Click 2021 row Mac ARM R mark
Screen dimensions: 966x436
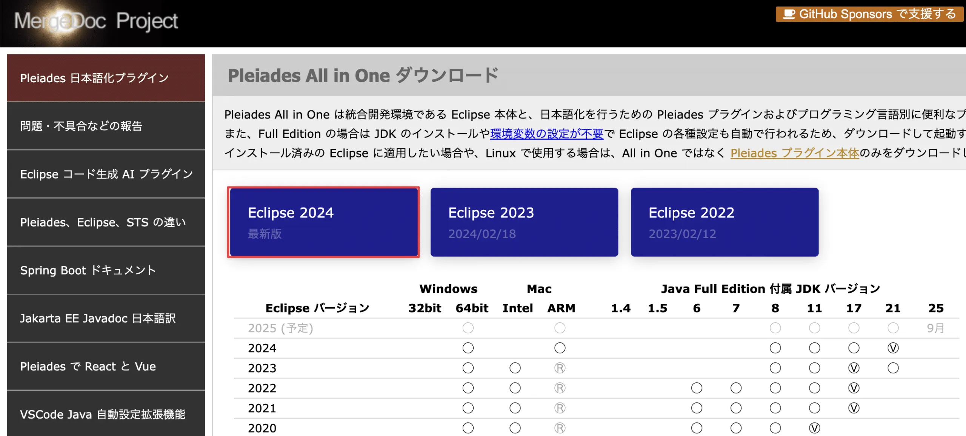coord(560,408)
